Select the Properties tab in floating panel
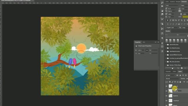Screen dimensions: 188x106 click(x=137, y=42)
